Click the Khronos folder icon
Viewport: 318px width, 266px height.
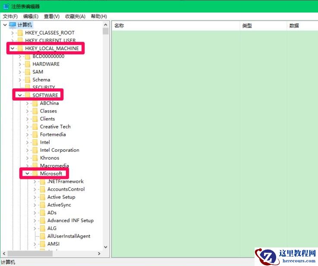[x=35, y=158]
